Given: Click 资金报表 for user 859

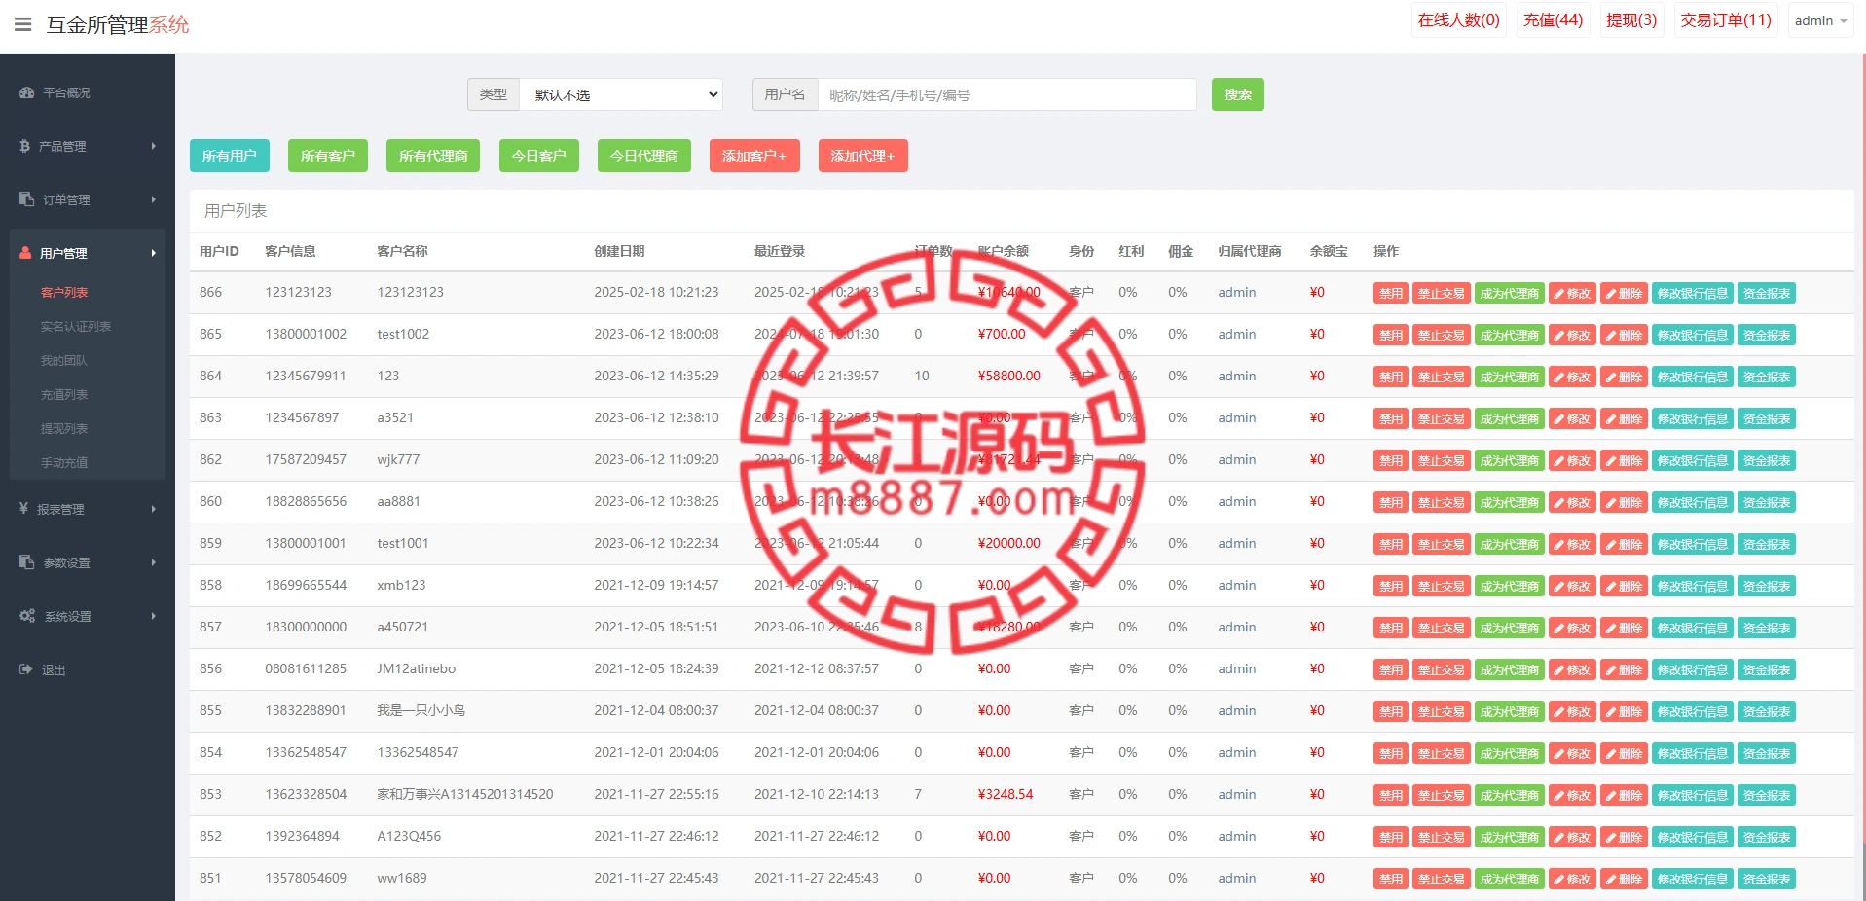Looking at the screenshot, I should (1767, 544).
